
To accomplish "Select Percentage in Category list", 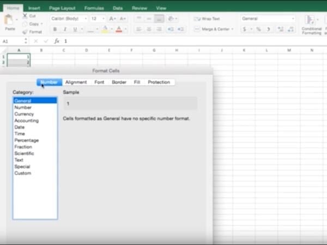I will pyautogui.click(x=35, y=140).
